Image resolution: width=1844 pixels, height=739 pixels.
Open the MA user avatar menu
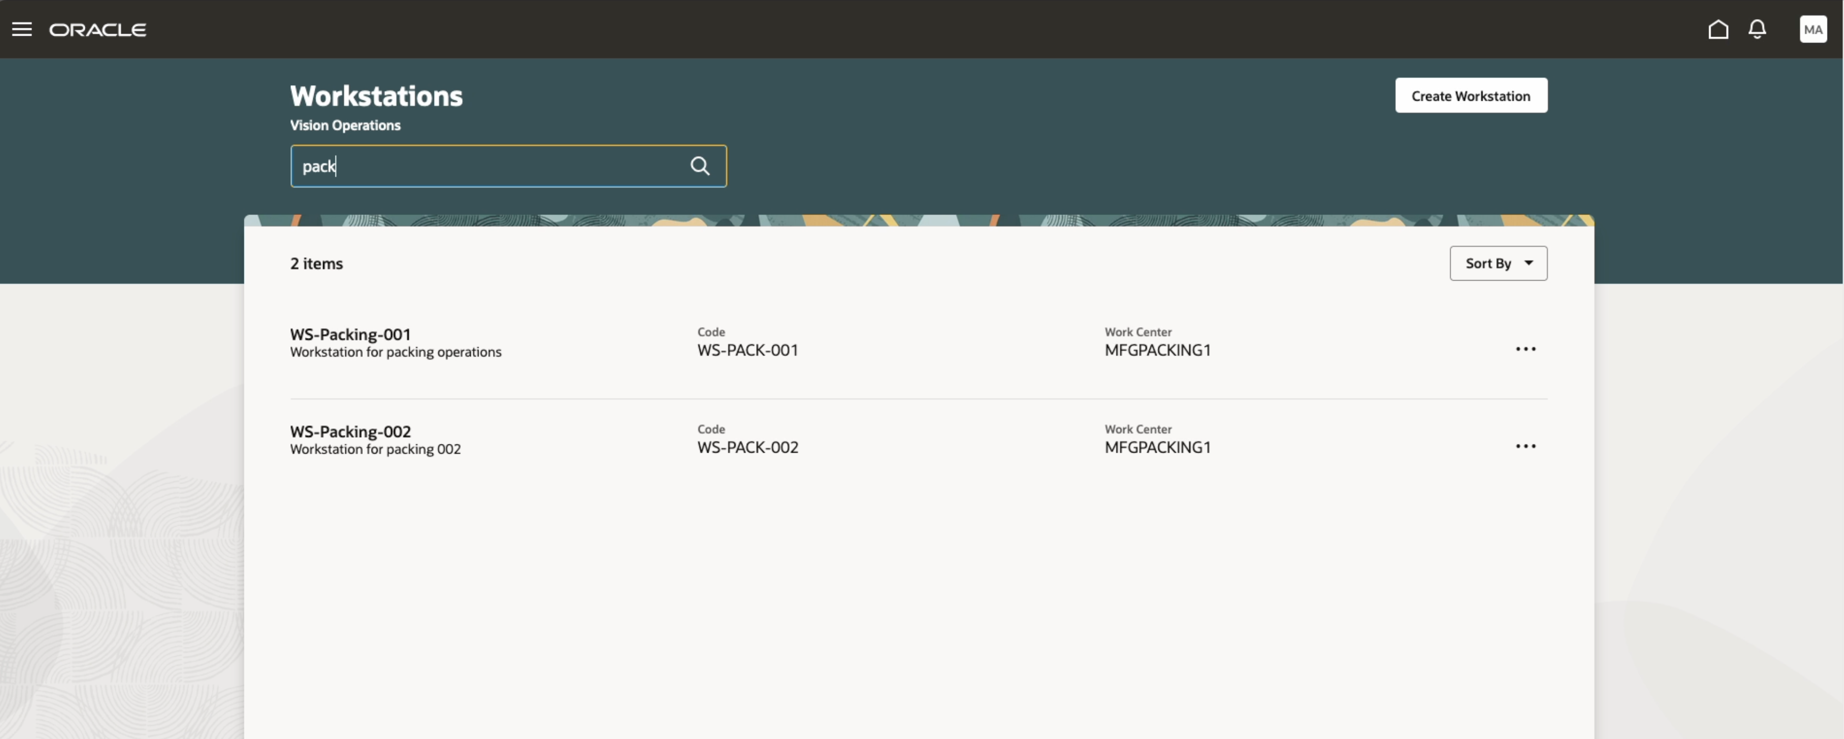pos(1812,29)
